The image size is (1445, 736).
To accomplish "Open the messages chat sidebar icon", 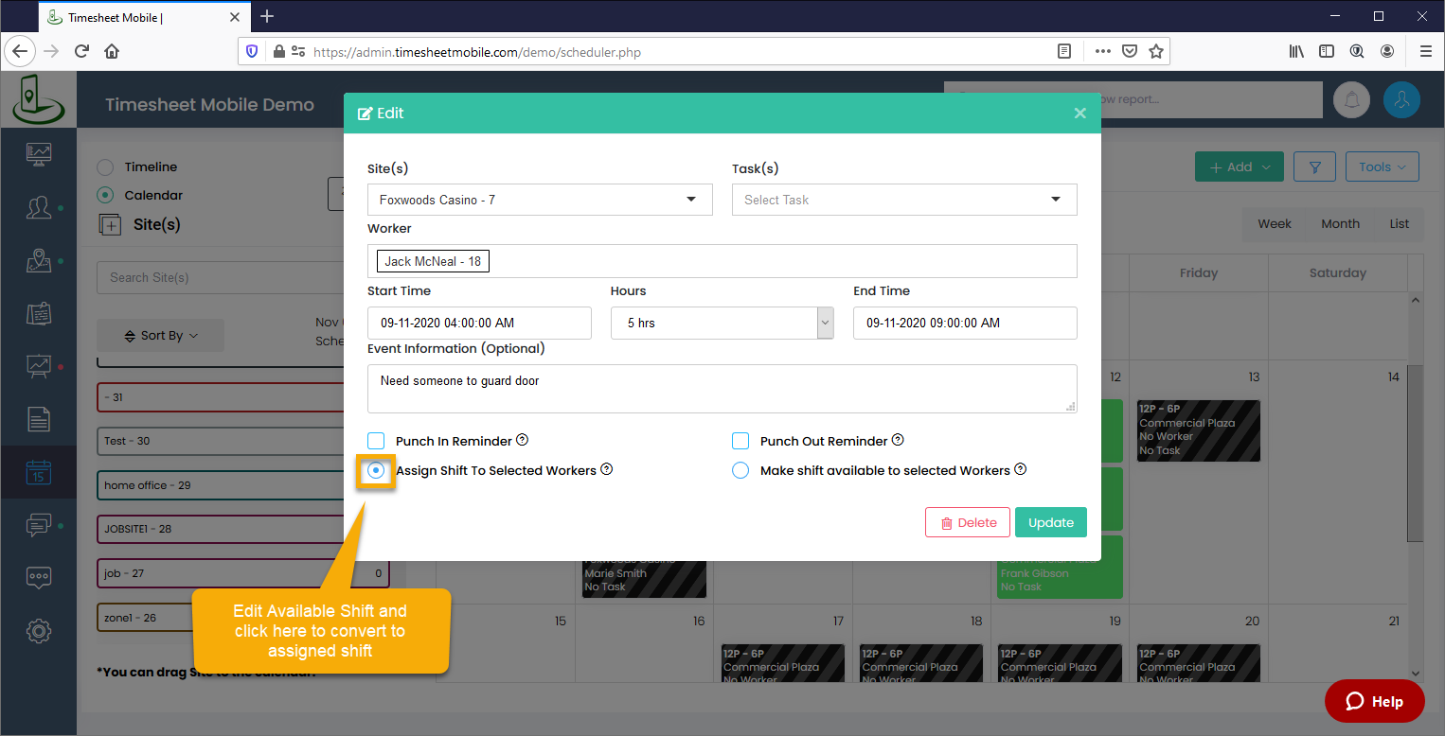I will click(39, 525).
